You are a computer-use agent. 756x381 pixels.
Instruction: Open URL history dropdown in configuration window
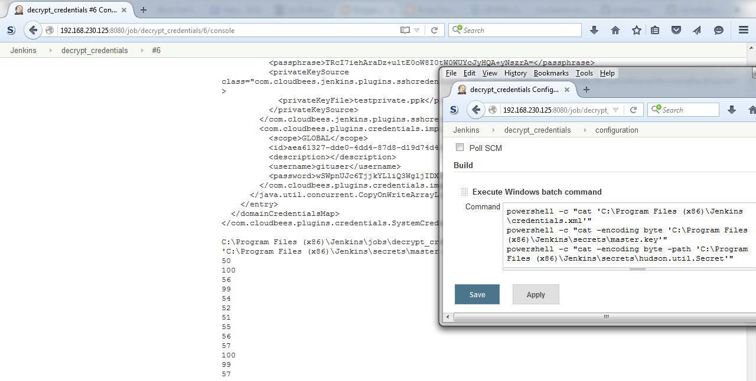pos(616,110)
